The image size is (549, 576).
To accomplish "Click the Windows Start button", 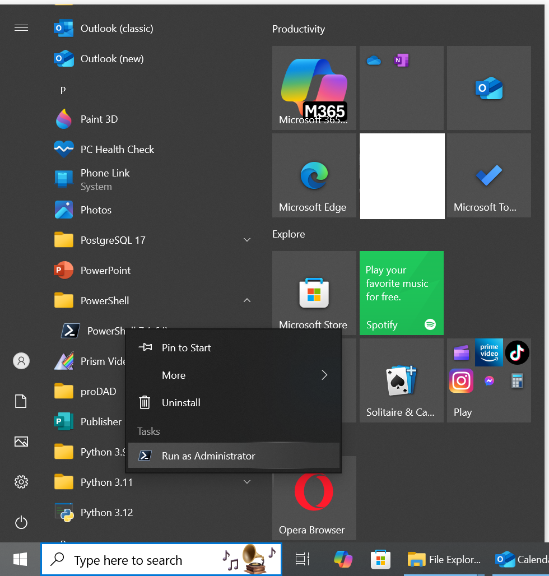I will (x=20, y=559).
